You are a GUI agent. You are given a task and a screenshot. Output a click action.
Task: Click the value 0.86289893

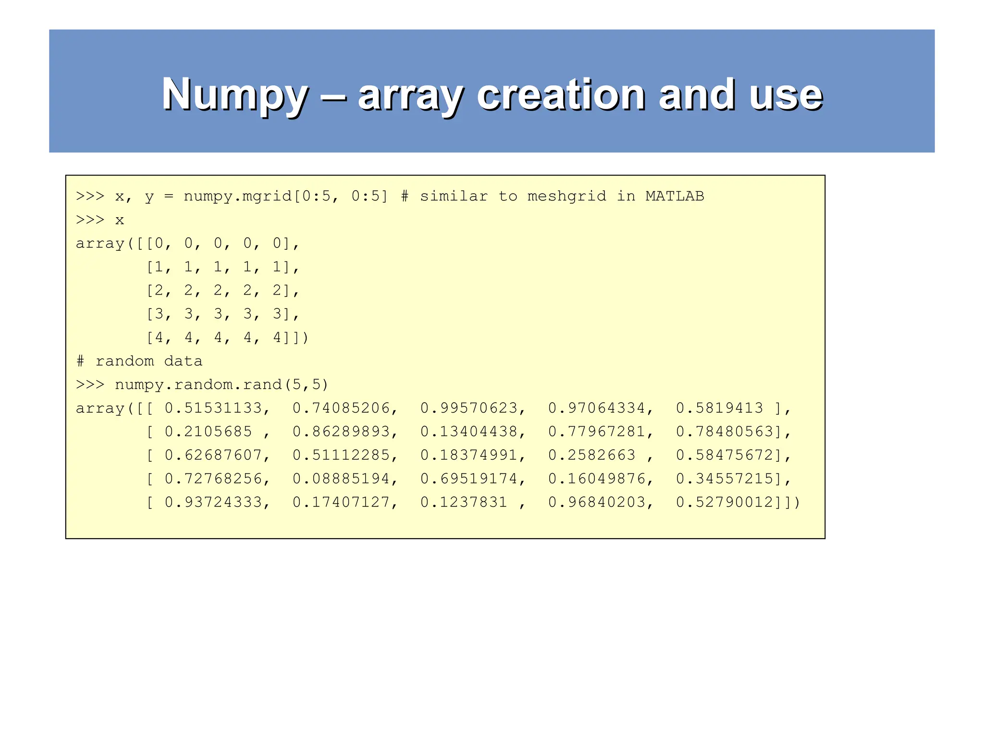click(x=341, y=432)
